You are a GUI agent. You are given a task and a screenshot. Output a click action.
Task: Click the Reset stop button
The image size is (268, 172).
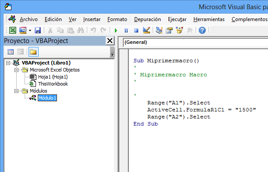(x=136, y=31)
